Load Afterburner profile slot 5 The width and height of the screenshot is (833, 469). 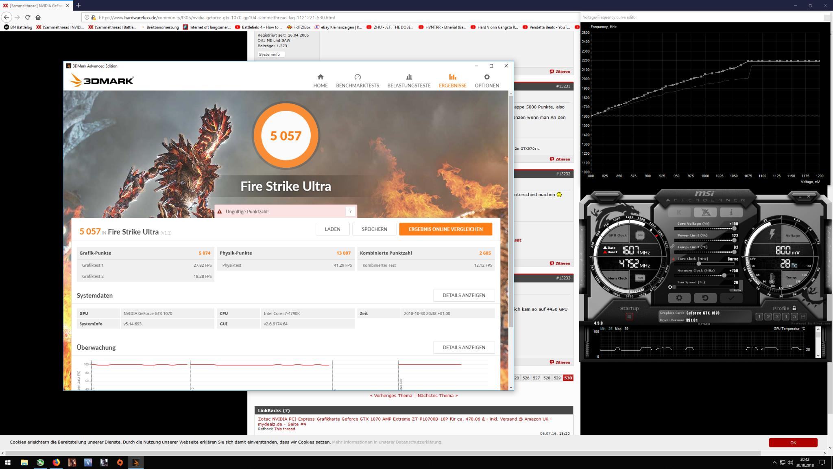[794, 316]
